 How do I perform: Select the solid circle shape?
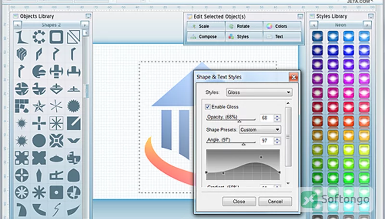[x=39, y=141]
